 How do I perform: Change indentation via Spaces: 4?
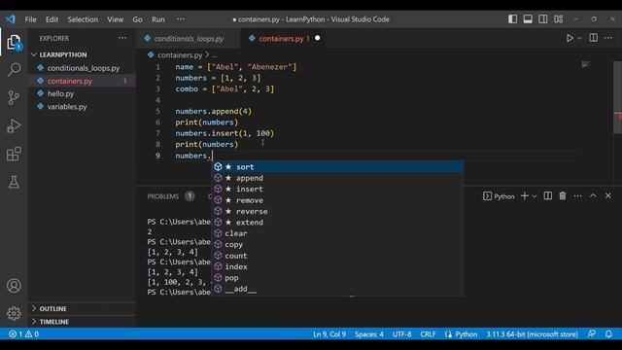(369, 334)
